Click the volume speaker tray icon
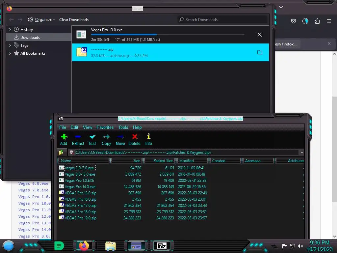The width and height of the screenshot is (337, 253). coord(300,246)
